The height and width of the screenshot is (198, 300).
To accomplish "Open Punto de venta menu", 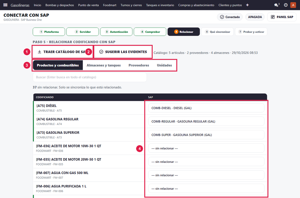I will coord(88,5).
